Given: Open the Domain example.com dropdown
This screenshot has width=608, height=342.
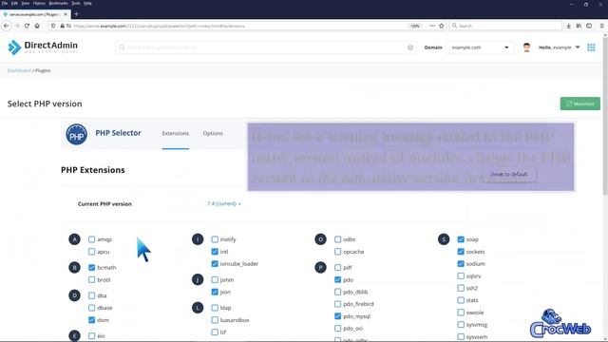Looking at the screenshot, I should click(x=480, y=47).
